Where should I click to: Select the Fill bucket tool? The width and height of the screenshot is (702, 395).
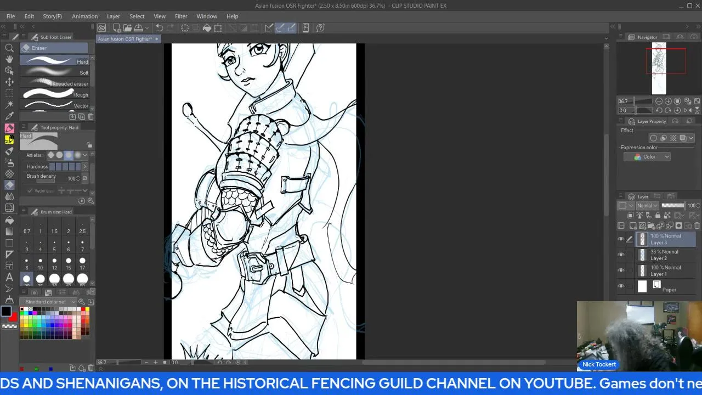(9, 220)
